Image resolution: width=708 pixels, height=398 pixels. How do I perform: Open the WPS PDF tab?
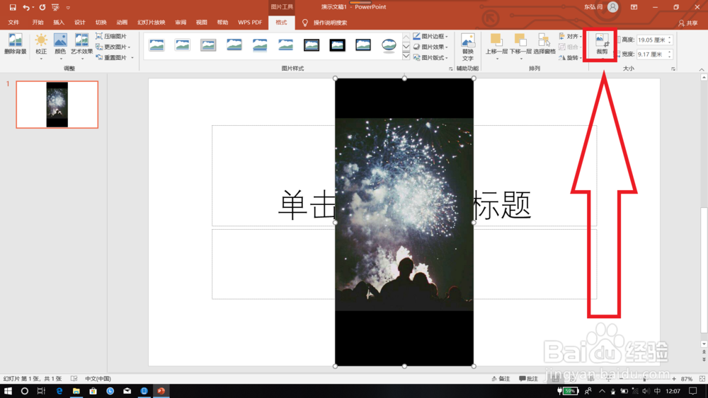[250, 23]
